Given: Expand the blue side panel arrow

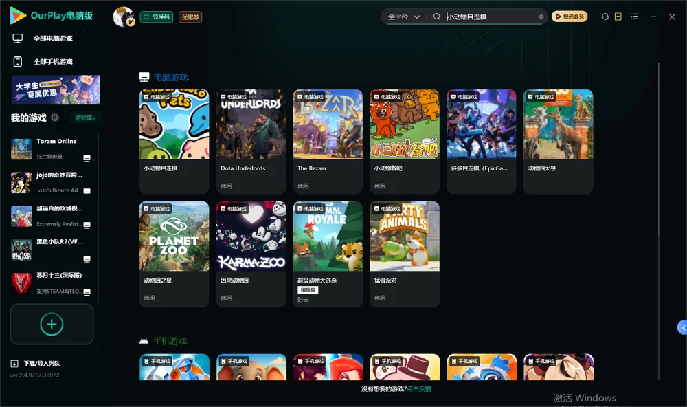Looking at the screenshot, I should [x=683, y=328].
